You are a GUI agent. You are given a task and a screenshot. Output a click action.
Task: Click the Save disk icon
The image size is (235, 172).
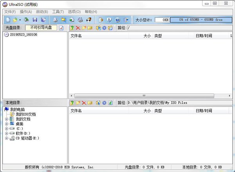(35, 20)
